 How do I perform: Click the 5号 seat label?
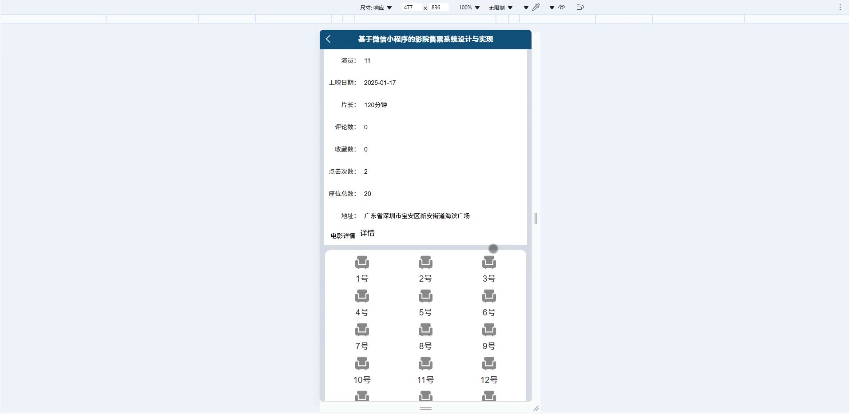(425, 312)
